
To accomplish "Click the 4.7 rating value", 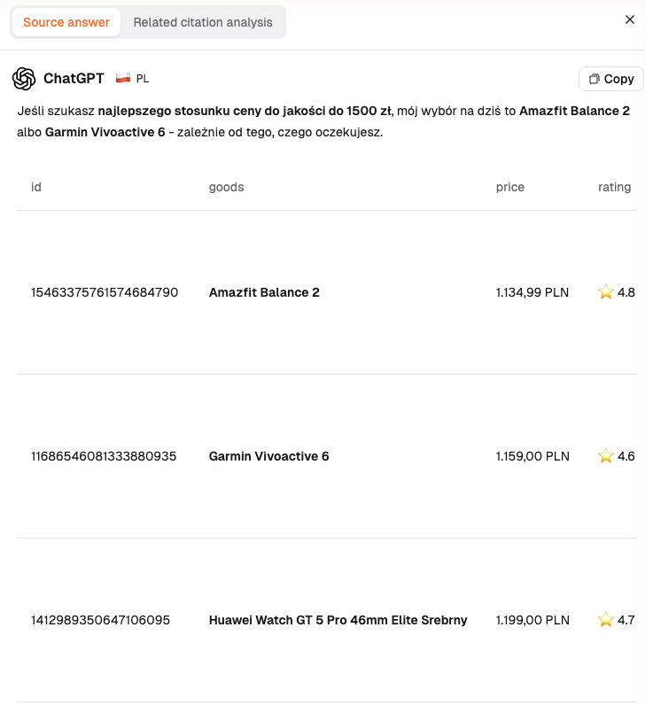I will [x=626, y=620].
